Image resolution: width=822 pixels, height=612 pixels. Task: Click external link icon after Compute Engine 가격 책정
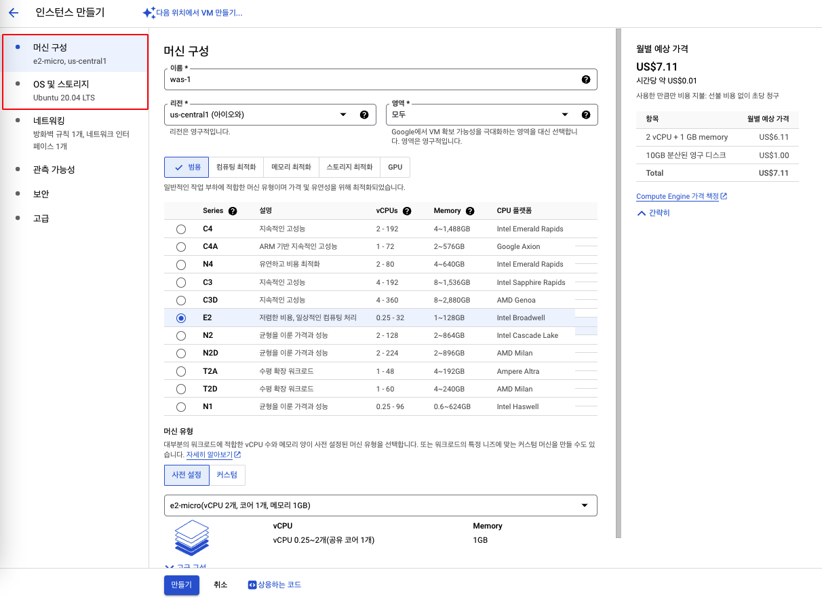click(x=724, y=196)
